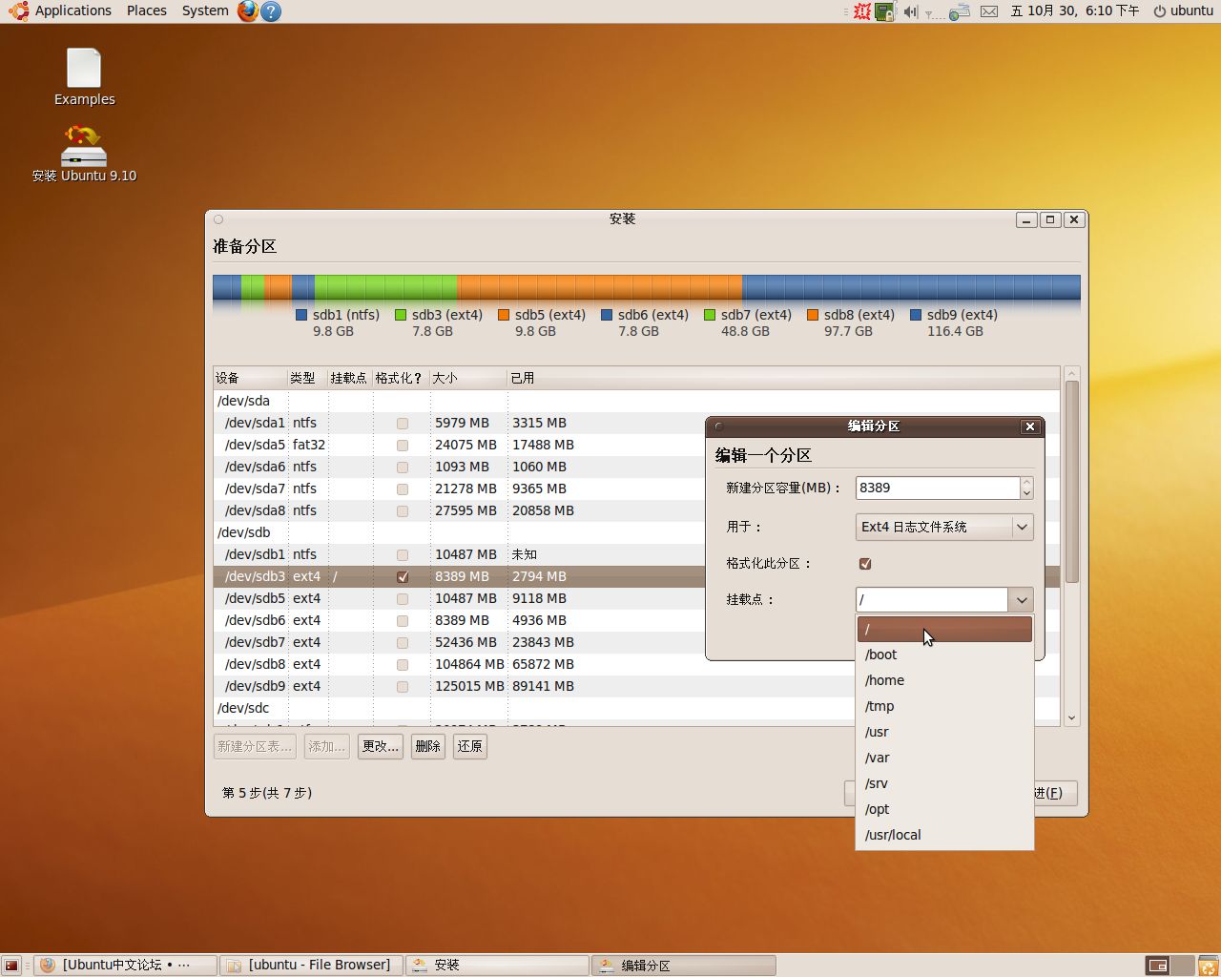Click the partition size field showing 8389
Viewport: 1221px width, 977px height.
(x=938, y=488)
